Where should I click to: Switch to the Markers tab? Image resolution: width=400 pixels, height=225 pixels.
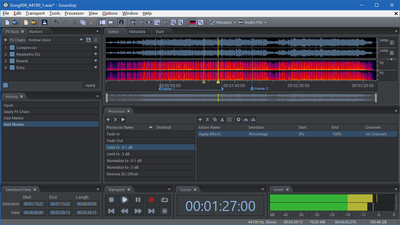[x=36, y=32]
